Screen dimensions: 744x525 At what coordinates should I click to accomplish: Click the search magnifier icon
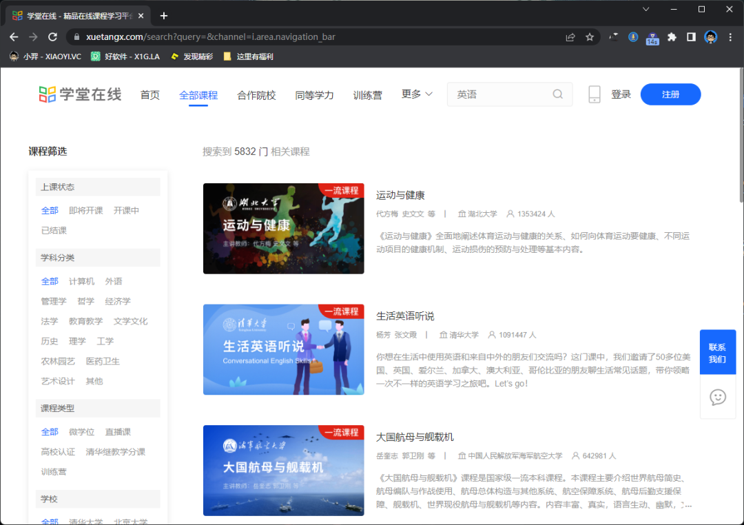click(x=558, y=94)
